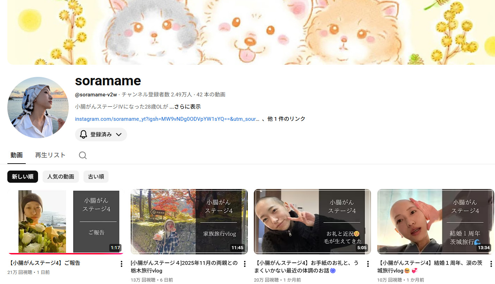Click the channel search magnifier icon

83,155
